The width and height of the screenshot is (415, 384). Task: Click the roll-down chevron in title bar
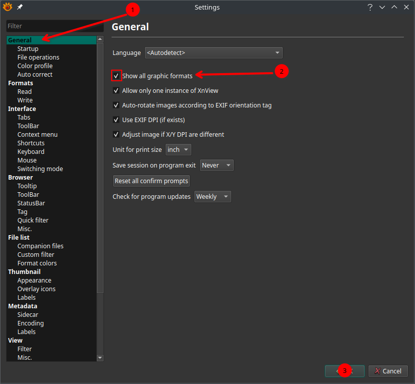(382, 7)
